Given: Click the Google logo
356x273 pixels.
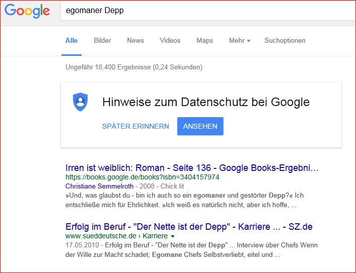Looking at the screenshot, I should [28, 11].
